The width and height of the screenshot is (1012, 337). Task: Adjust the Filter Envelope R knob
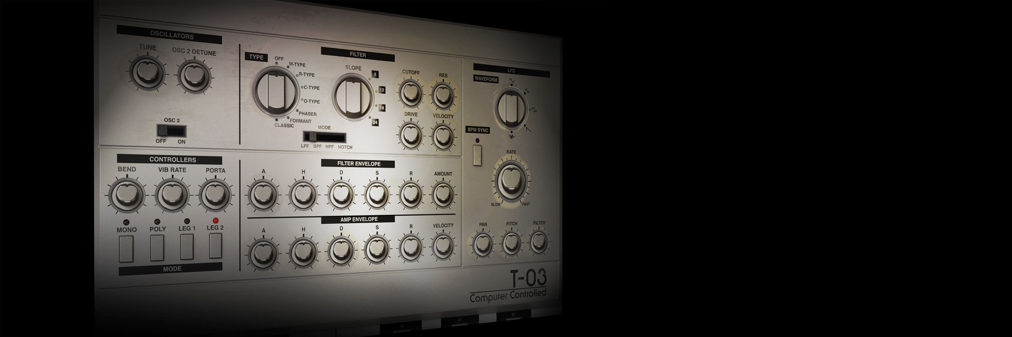[411, 194]
